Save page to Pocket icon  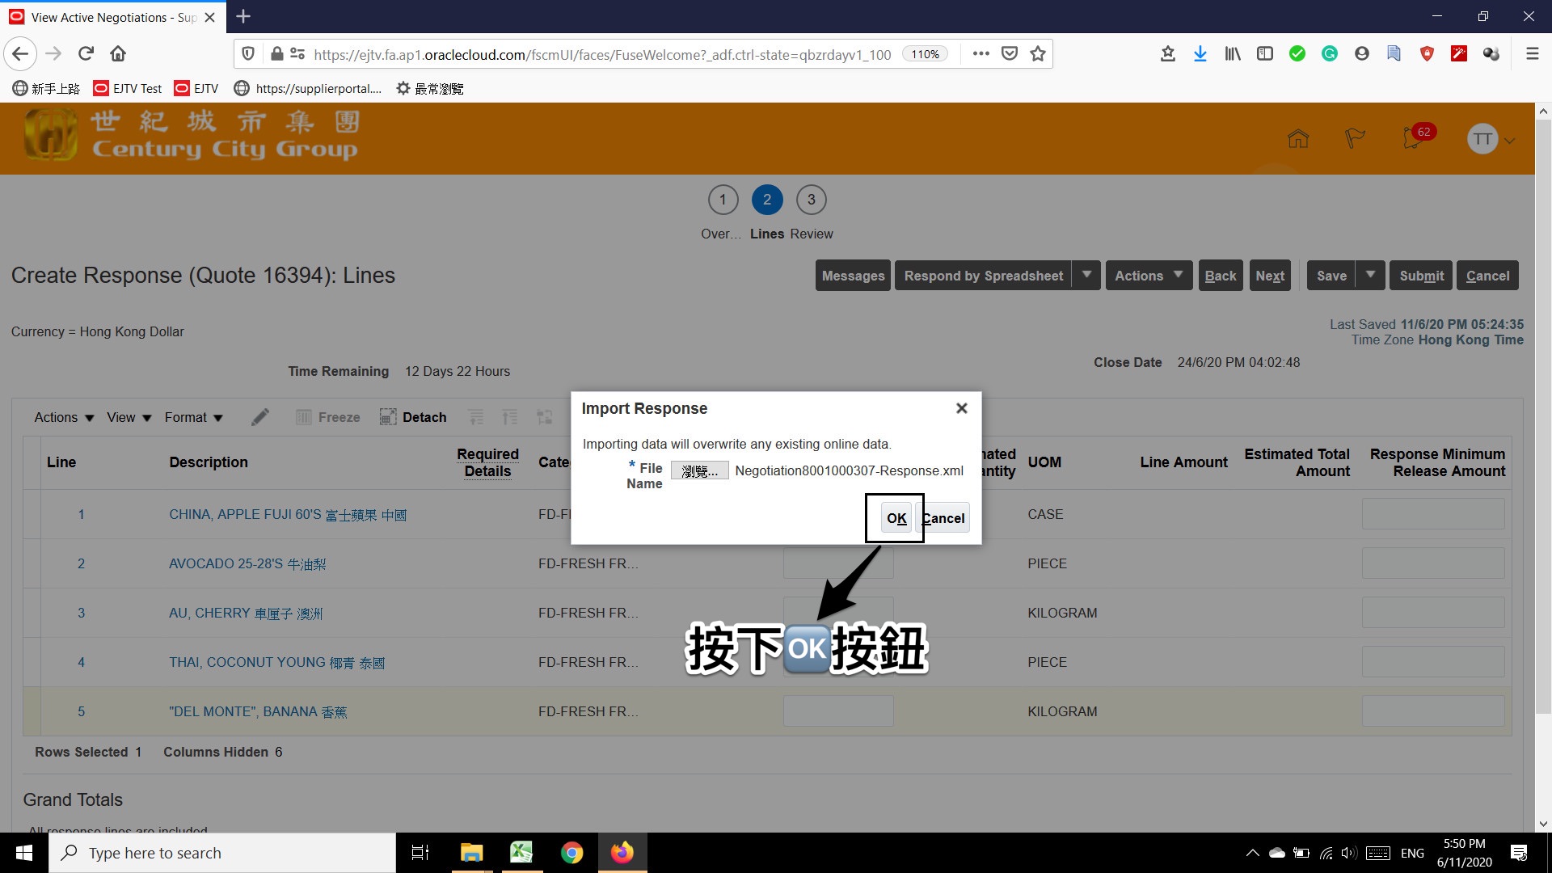tap(1009, 53)
